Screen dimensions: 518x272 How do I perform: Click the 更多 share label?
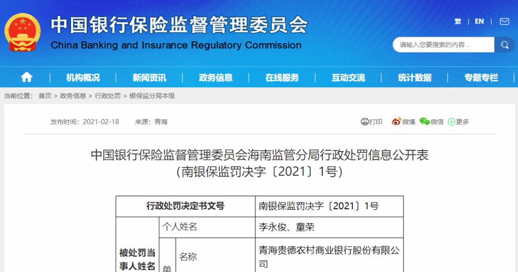coord(462,122)
